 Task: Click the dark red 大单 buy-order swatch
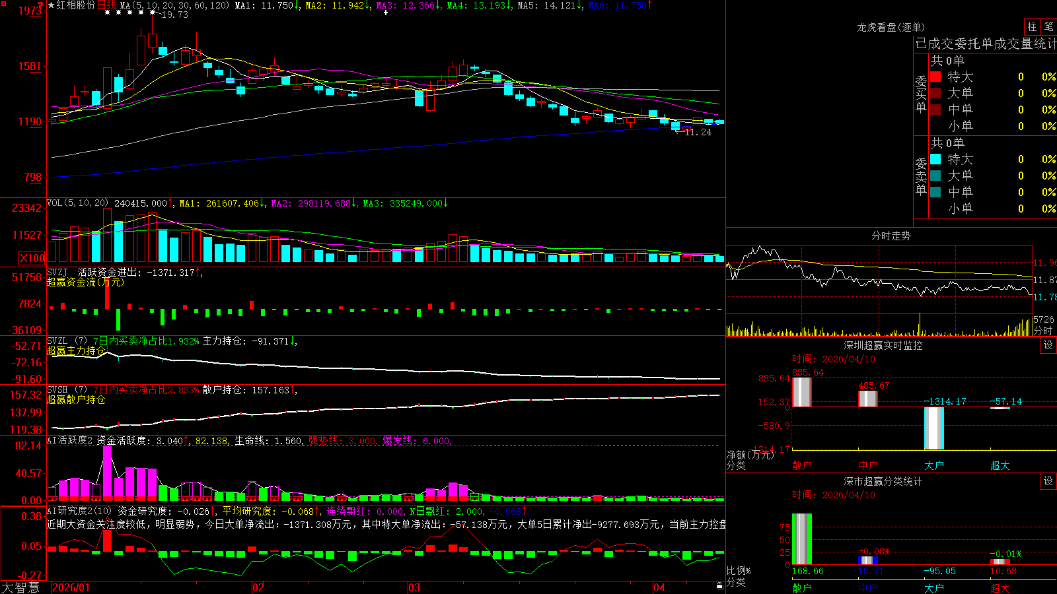[x=935, y=93]
